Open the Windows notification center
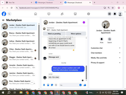This screenshot has height=95, width=126. point(122,92)
